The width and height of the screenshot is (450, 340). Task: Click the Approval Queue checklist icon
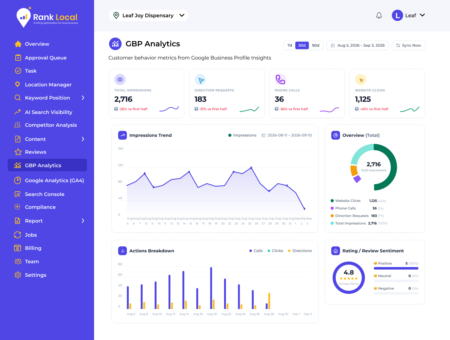pos(18,58)
